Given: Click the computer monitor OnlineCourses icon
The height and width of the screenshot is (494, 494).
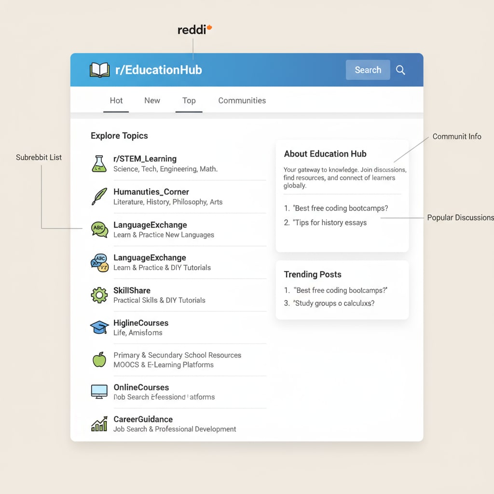Looking at the screenshot, I should [99, 391].
